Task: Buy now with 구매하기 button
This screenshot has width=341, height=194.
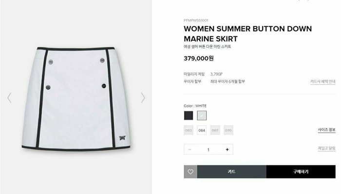Action: tap(301, 172)
